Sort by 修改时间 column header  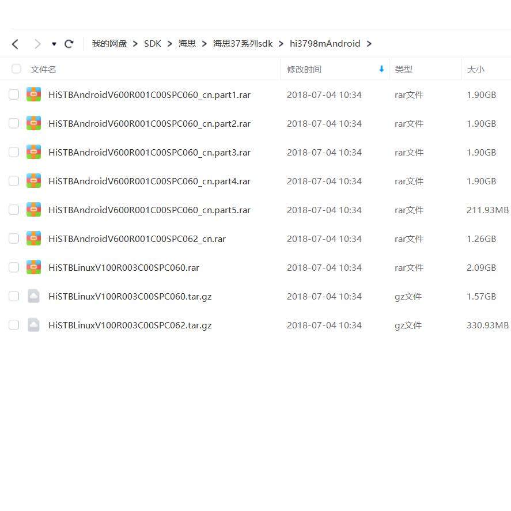point(304,69)
